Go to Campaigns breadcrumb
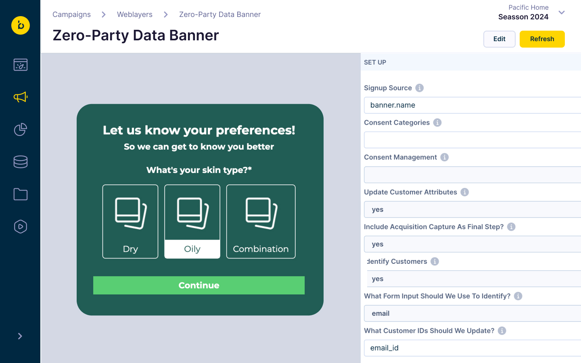The width and height of the screenshot is (581, 363). 72,15
